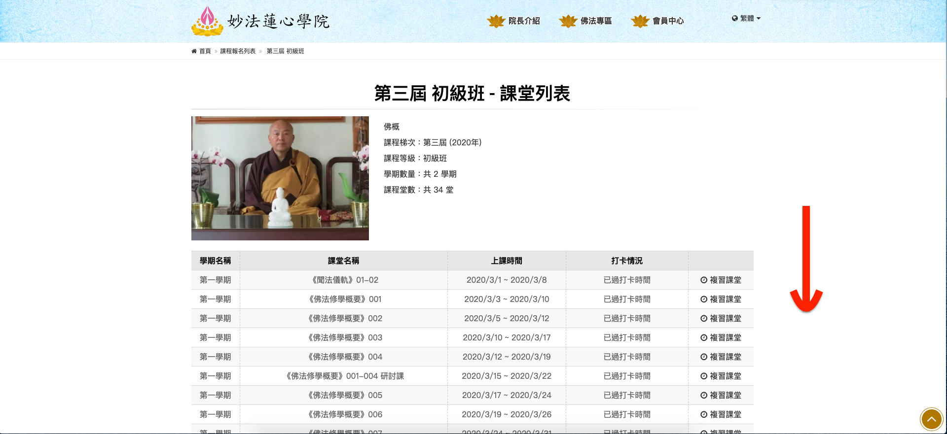Click date range 2020/3/10 ~ 2020/3/17
This screenshot has height=434, width=947.
(507, 337)
